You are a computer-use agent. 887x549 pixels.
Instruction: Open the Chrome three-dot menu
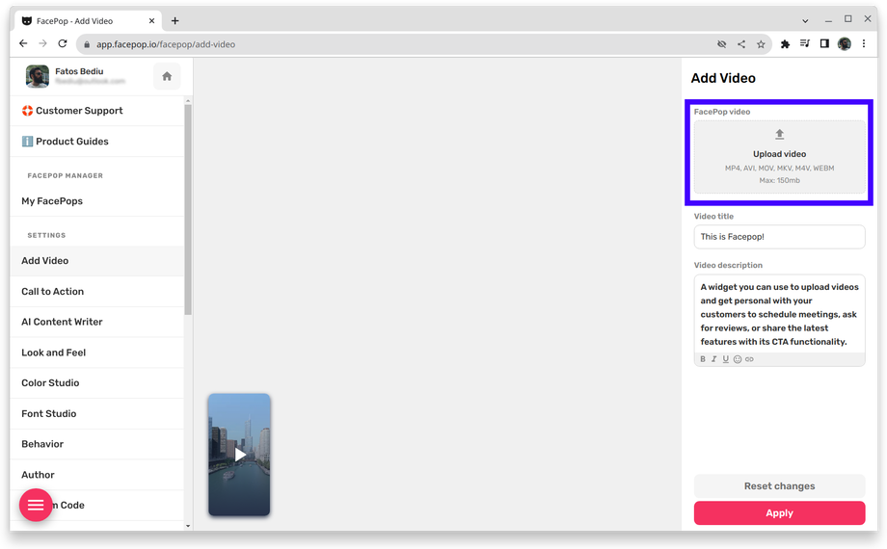point(864,43)
